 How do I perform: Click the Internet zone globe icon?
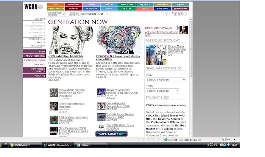166,140
